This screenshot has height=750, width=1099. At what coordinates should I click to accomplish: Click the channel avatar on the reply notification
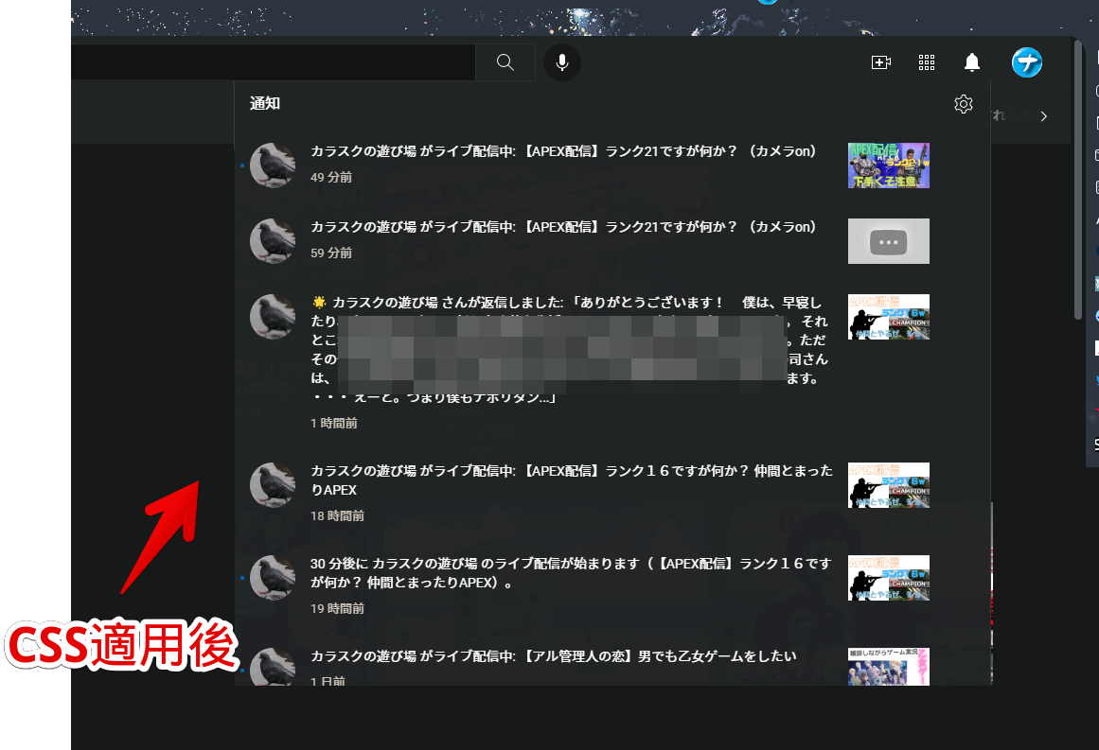coord(273,317)
